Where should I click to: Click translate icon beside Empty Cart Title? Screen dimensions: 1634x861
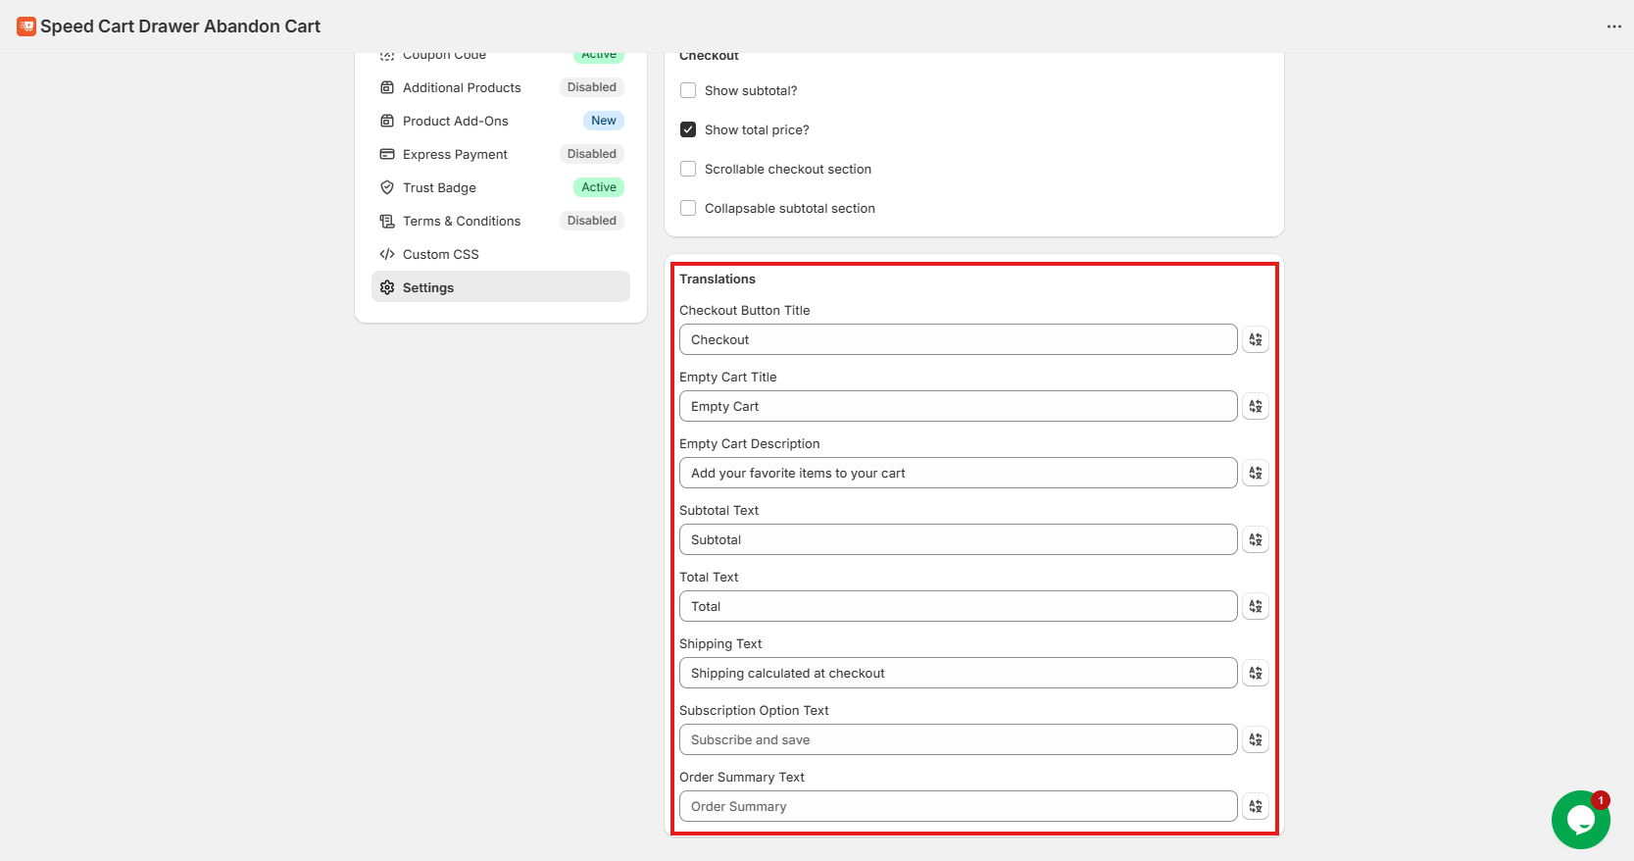point(1255,406)
